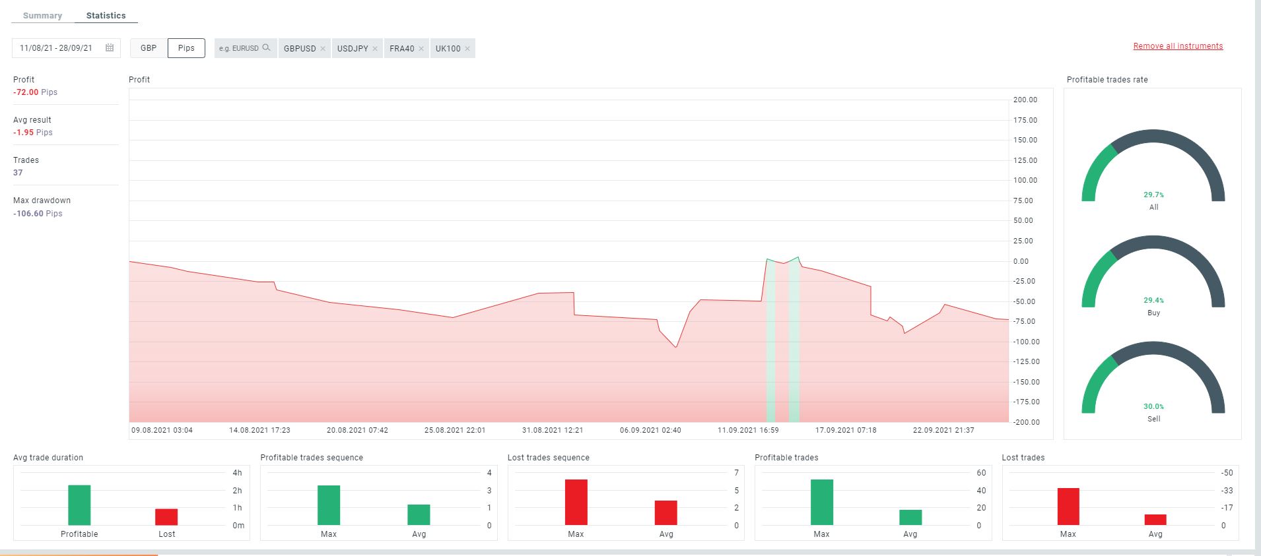Open the calendar icon in date range
The height and width of the screenshot is (556, 1261).
[110, 48]
